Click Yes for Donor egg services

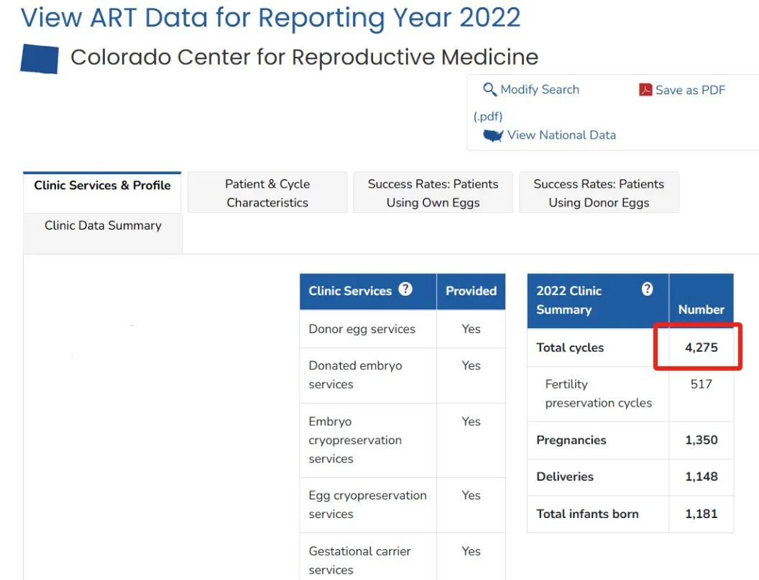pos(471,329)
